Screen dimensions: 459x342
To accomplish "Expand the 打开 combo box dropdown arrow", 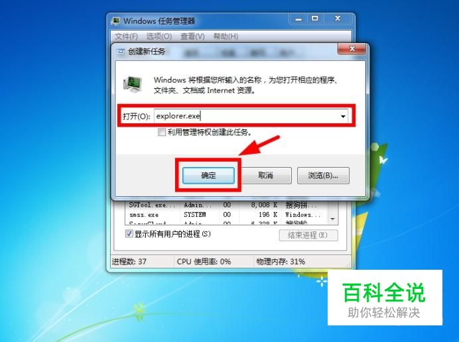I will [x=343, y=117].
